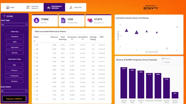This screenshot has width=186, height=104.
Task: Check the week 20 row checkbox
Action: point(35,49)
